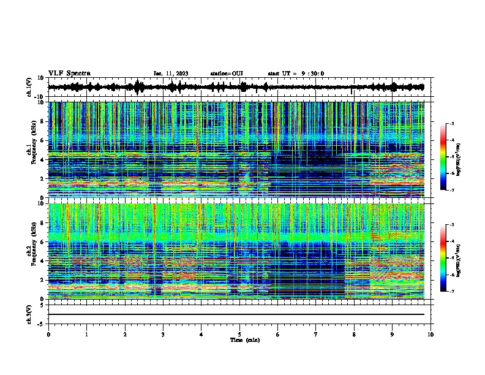Click the ch.1 spectrogram color bar

443,157
